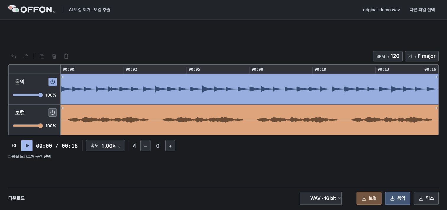This screenshot has width=447, height=210.
Task: Adjust the 보컬 volume slider
Action: click(x=28, y=126)
